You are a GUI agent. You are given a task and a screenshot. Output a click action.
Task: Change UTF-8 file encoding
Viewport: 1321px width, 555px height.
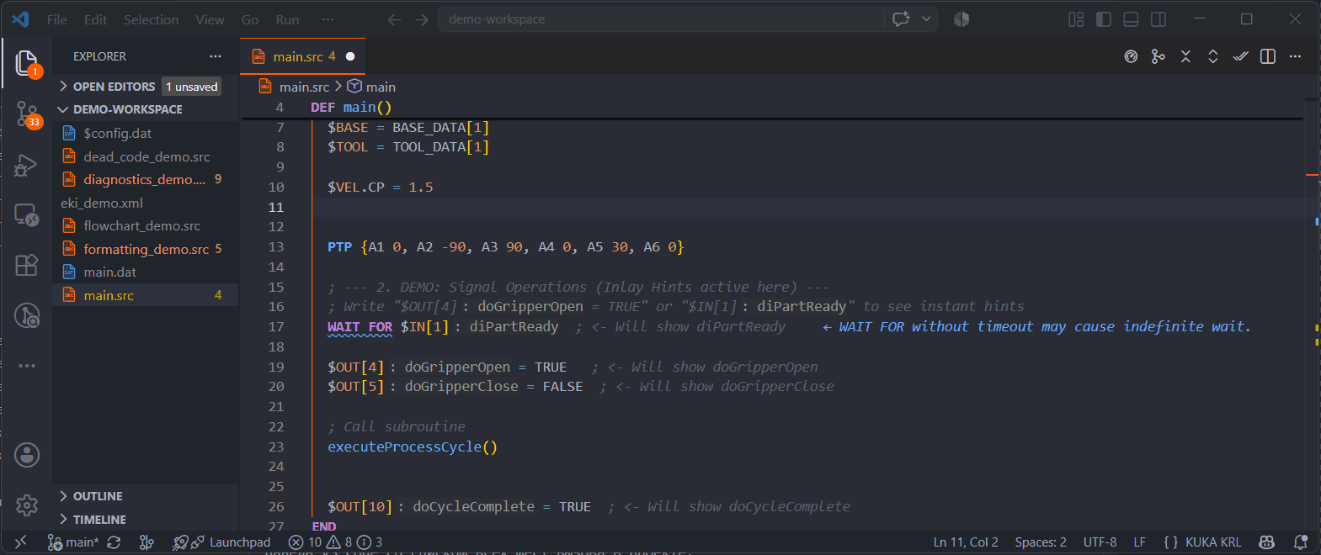(1100, 542)
